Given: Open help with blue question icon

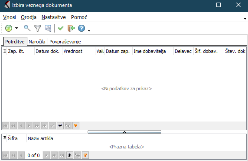Looking at the screenshot, I should coord(82,28).
